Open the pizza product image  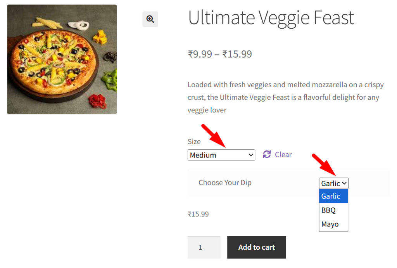click(62, 59)
